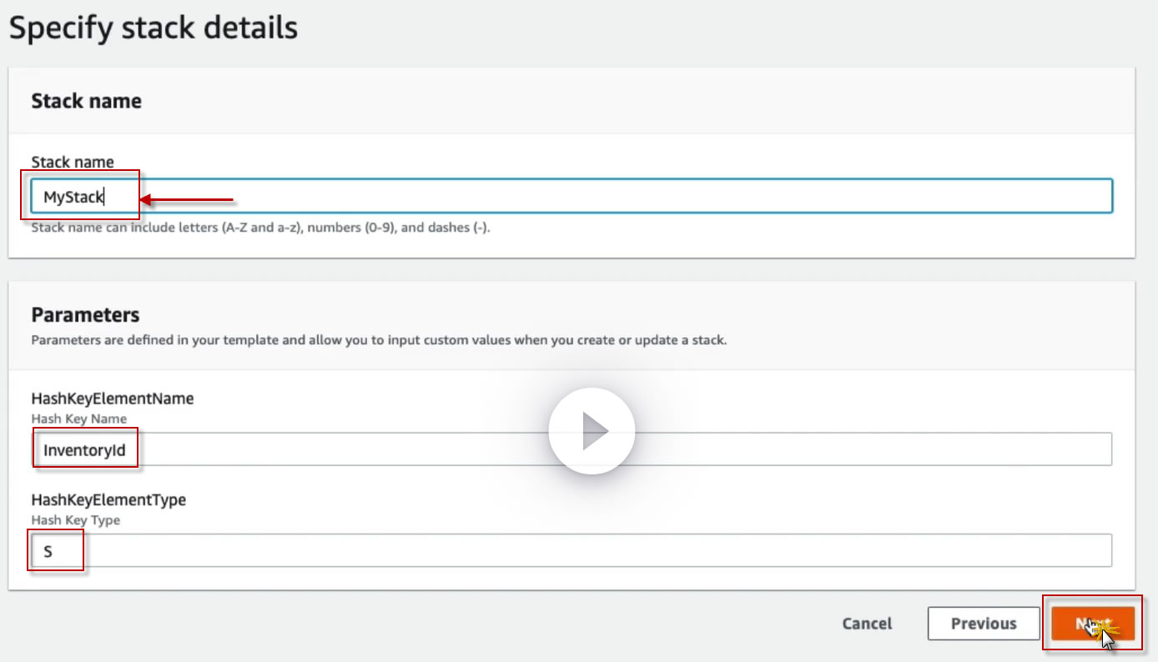Click the bold Stack name section heading
1158x662 pixels.
point(86,101)
